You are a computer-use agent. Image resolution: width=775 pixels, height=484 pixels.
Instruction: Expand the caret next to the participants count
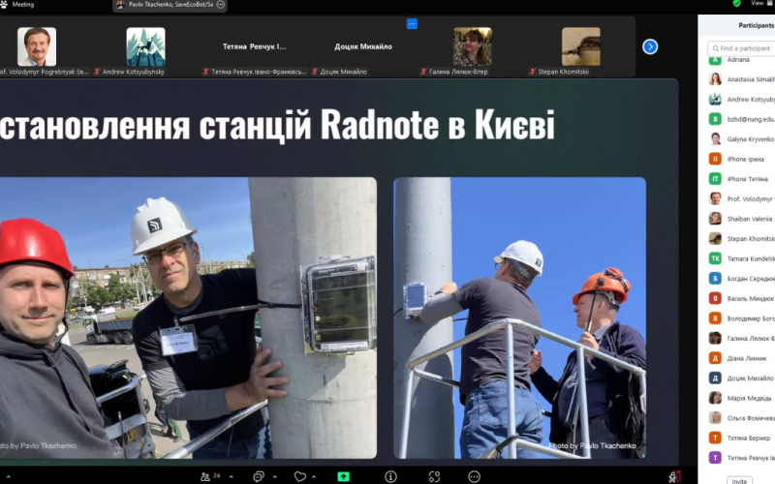pyautogui.click(x=231, y=476)
